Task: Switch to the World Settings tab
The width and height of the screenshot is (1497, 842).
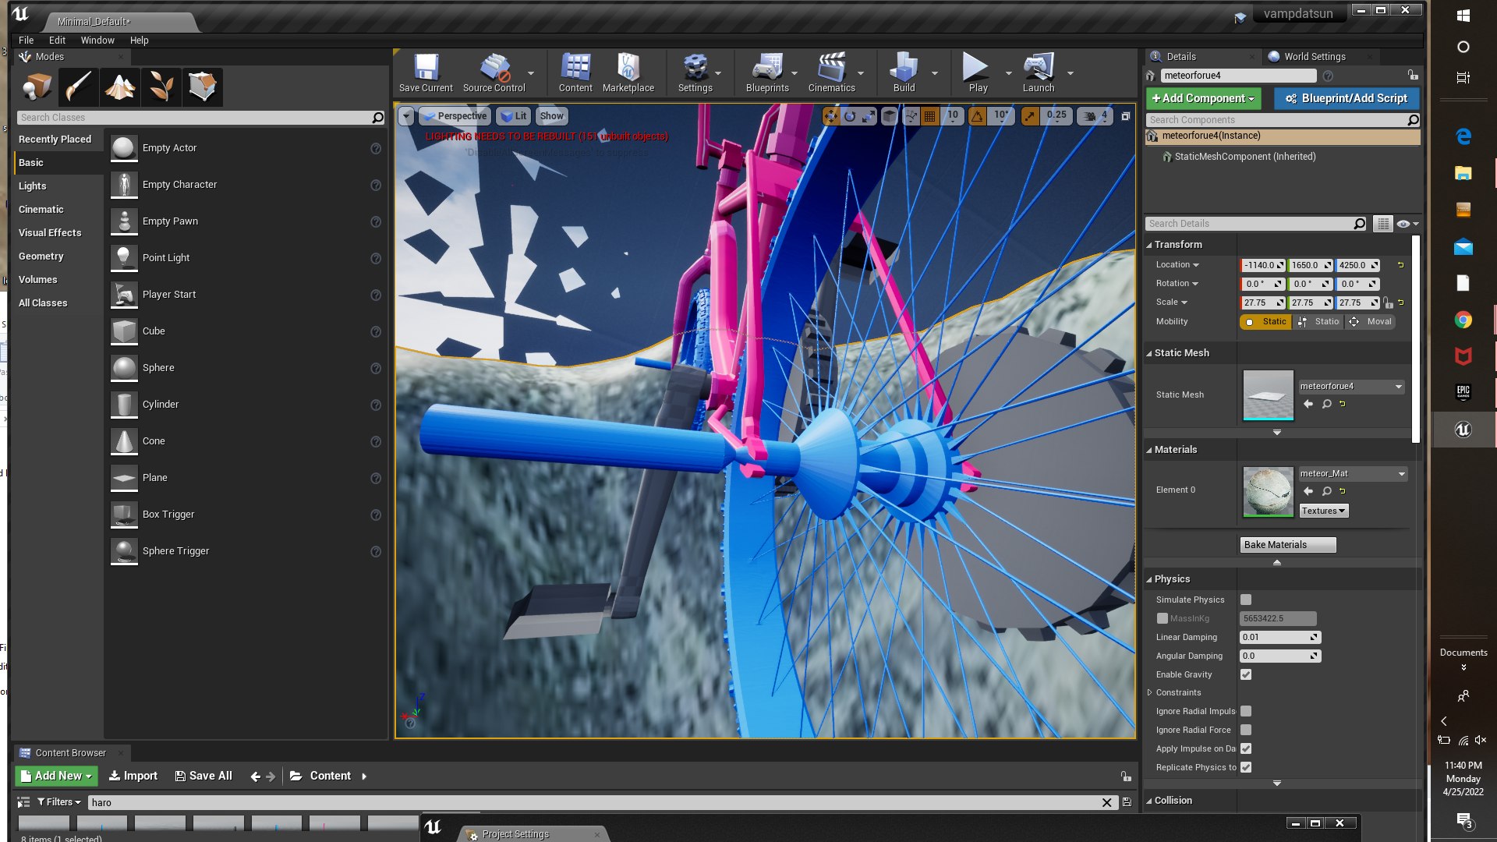Action: [x=1315, y=56]
